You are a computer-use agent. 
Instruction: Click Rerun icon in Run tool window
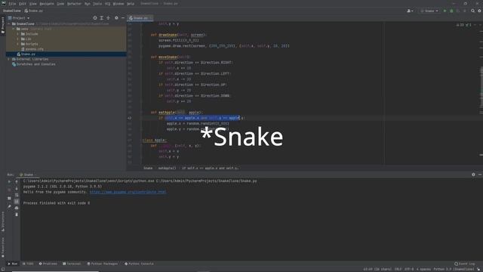click(9, 181)
